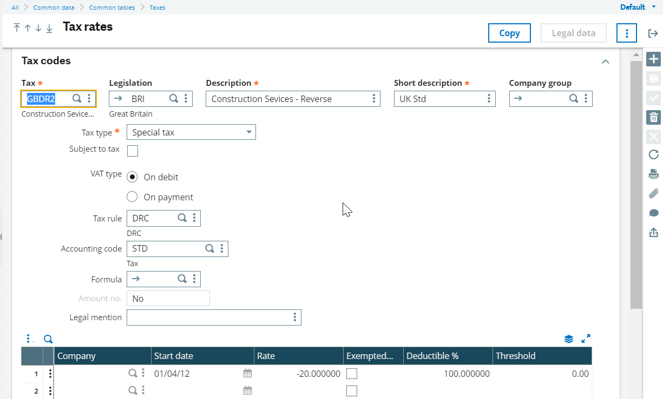
Task: Open the Legislation field three-dot actions
Action: 186,98
